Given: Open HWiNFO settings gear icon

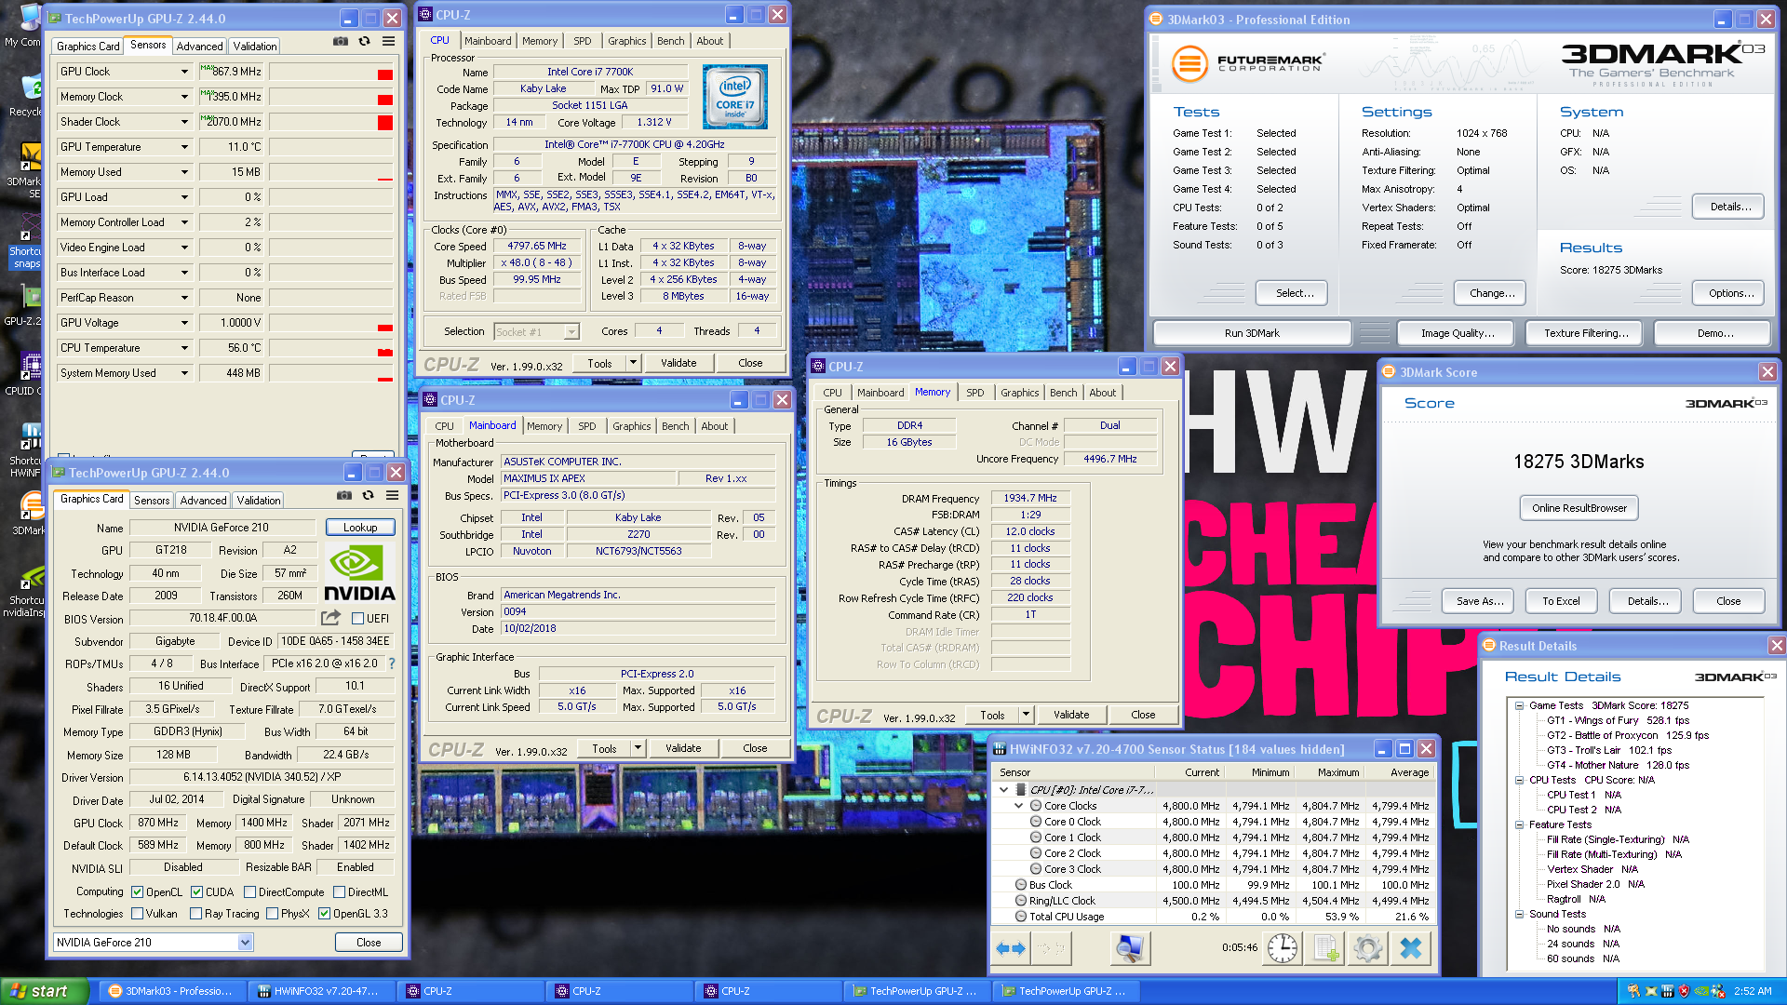Looking at the screenshot, I should click(x=1367, y=948).
